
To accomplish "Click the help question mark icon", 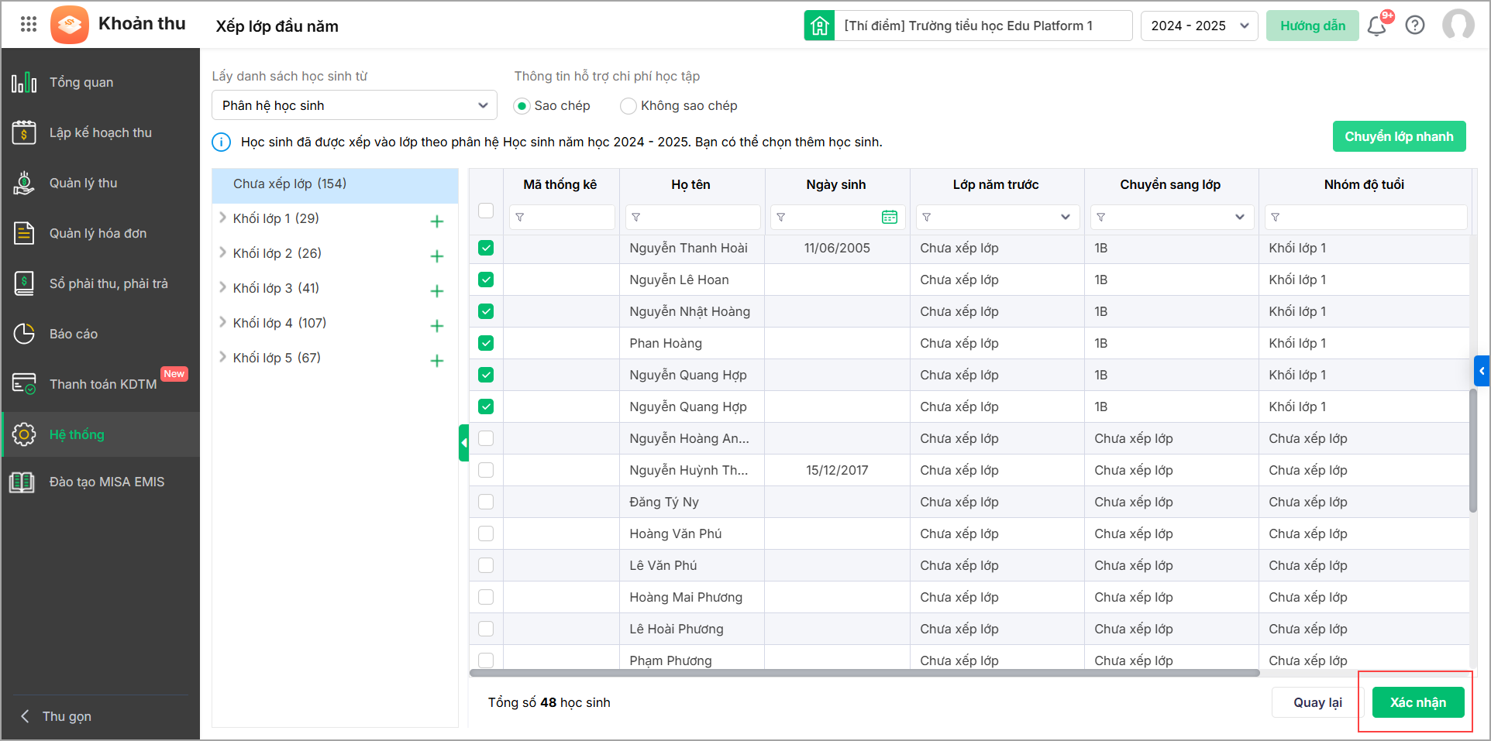I will [x=1415, y=26].
